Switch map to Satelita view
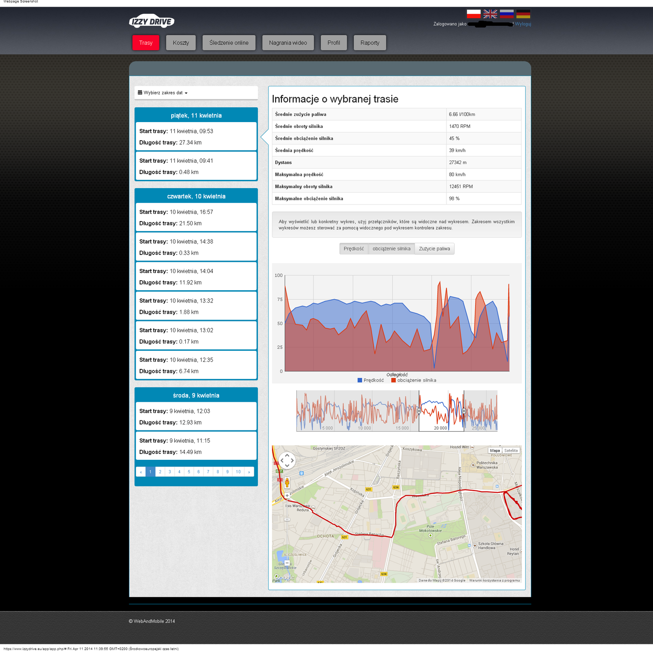The width and height of the screenshot is (653, 651). tap(511, 450)
